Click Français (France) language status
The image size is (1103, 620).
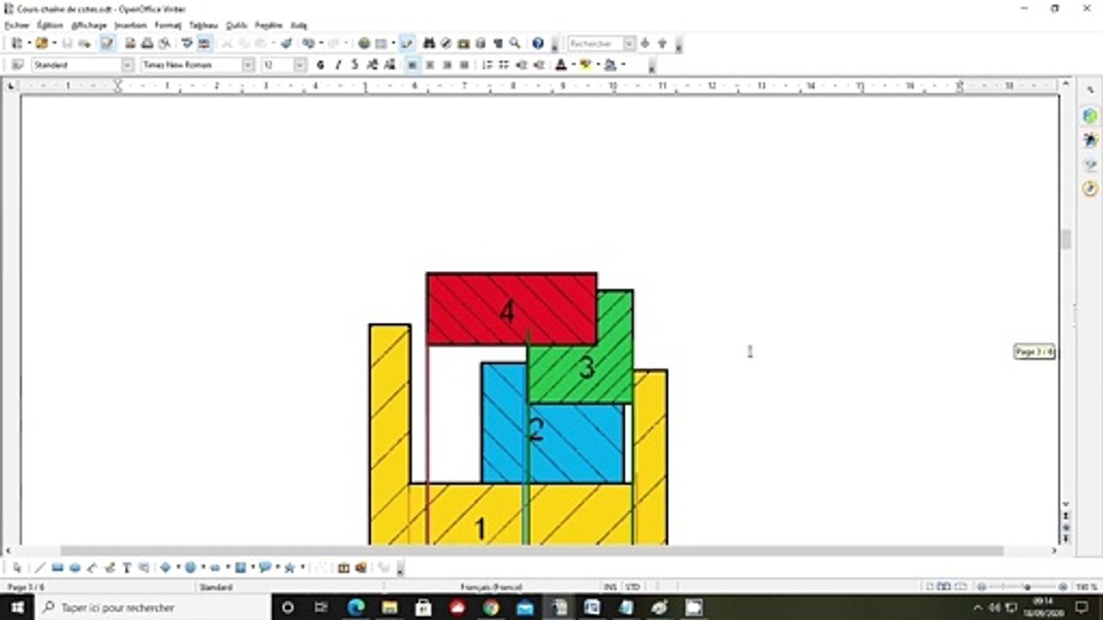pos(491,586)
